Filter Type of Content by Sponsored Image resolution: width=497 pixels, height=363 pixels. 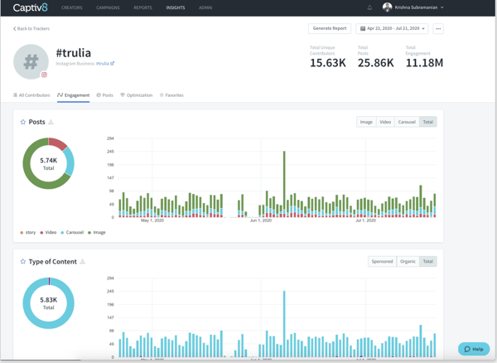382,262
